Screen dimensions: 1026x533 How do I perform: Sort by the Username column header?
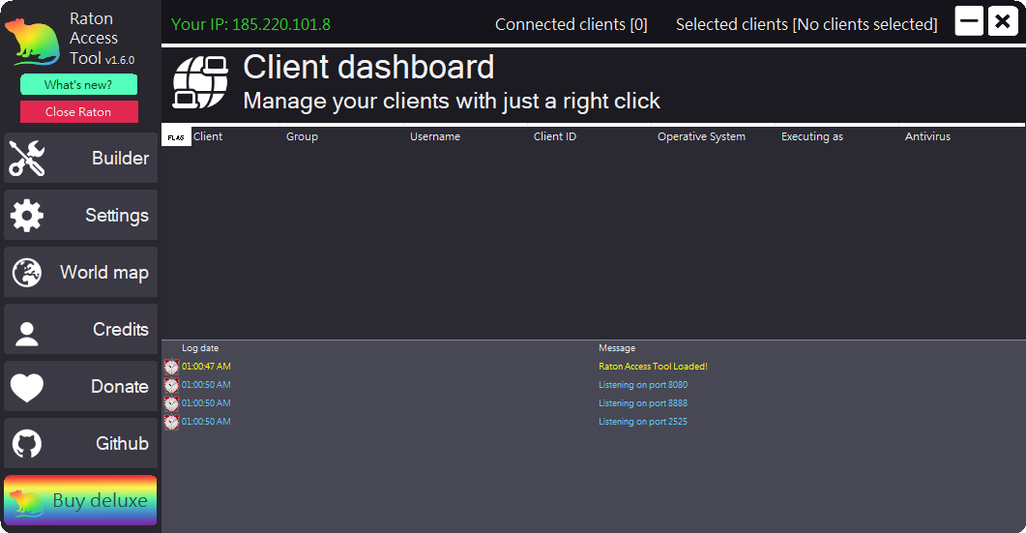pos(435,136)
